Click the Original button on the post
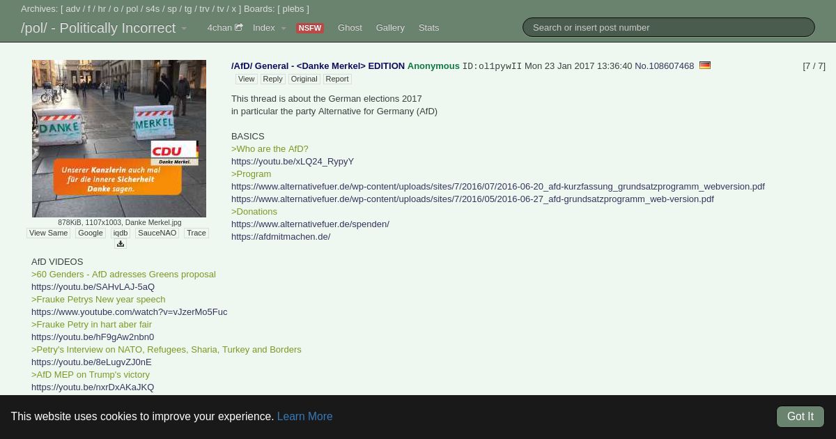 pyautogui.click(x=304, y=79)
